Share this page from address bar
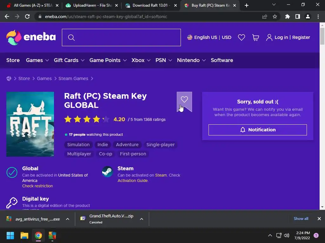The image size is (325, 243). (264, 16)
